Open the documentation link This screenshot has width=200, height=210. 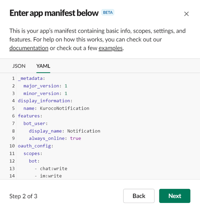click(x=29, y=48)
